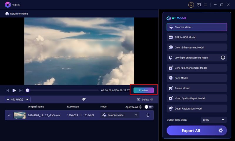This screenshot has width=235, height=141.
Task: Open the feedback message icon in title bar
Action: [199, 5]
